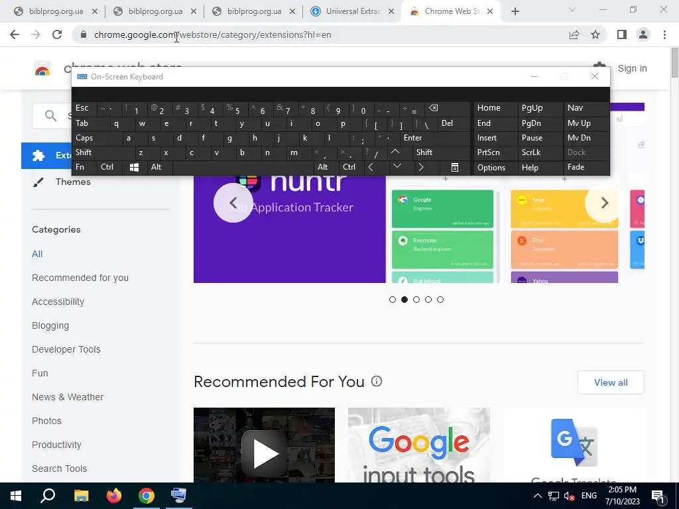Toggle Caps key on On-Screen Keyboard
The height and width of the screenshot is (509, 679).
point(97,138)
